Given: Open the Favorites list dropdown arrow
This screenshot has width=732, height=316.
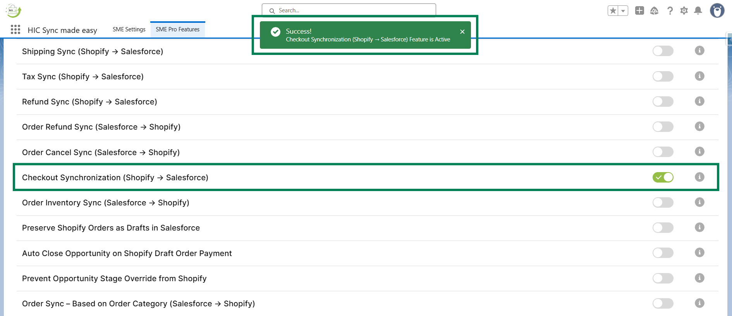Looking at the screenshot, I should (x=623, y=11).
